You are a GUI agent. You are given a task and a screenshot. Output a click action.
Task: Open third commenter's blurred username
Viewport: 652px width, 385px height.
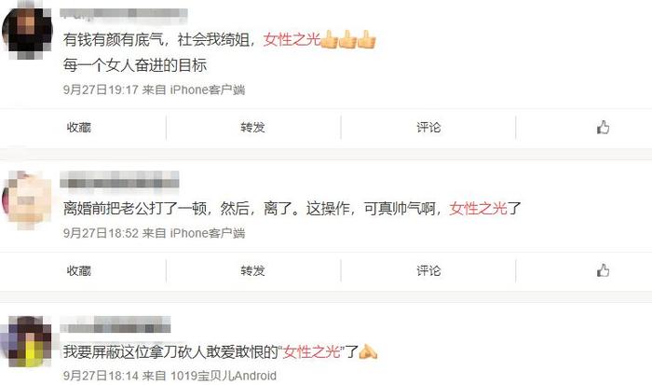[x=115, y=324]
